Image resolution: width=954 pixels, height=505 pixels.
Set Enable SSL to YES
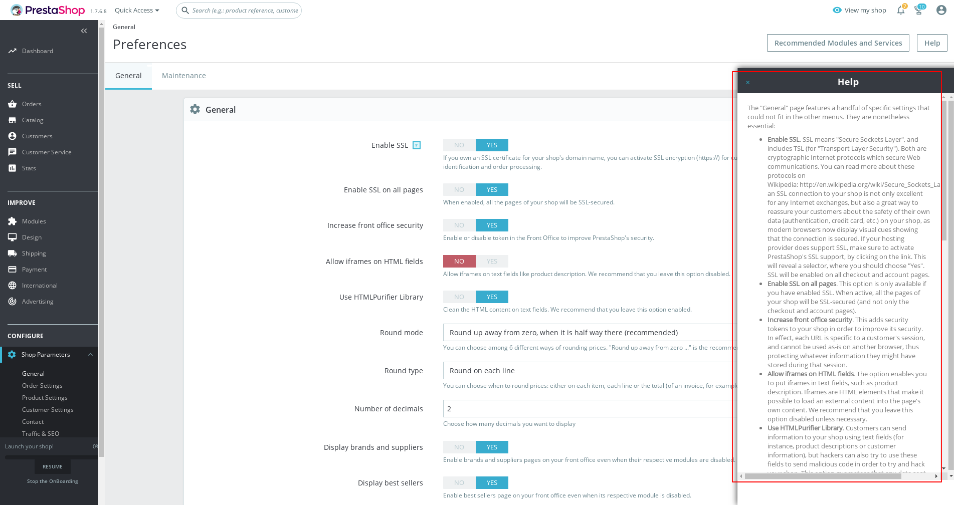pyautogui.click(x=492, y=145)
